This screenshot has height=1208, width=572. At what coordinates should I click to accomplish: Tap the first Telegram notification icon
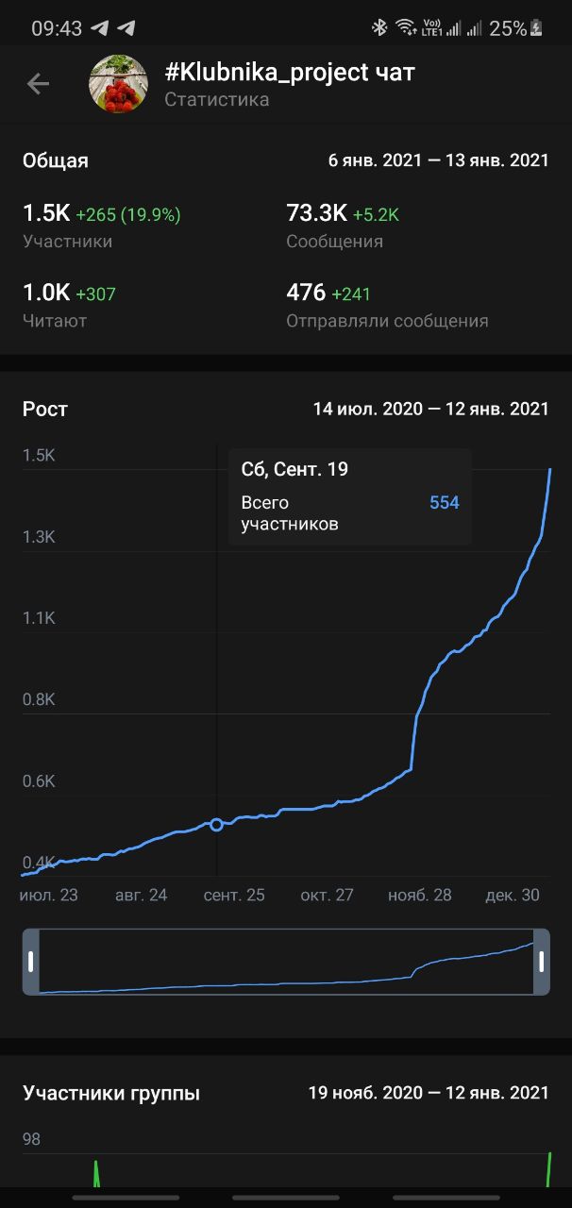pyautogui.click(x=100, y=28)
